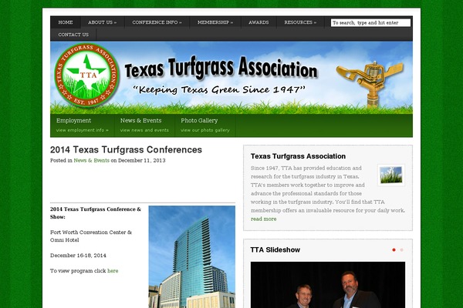The image size is (463, 308).
Task: Click the 'December 11, 2013' post date
Action: (142, 161)
